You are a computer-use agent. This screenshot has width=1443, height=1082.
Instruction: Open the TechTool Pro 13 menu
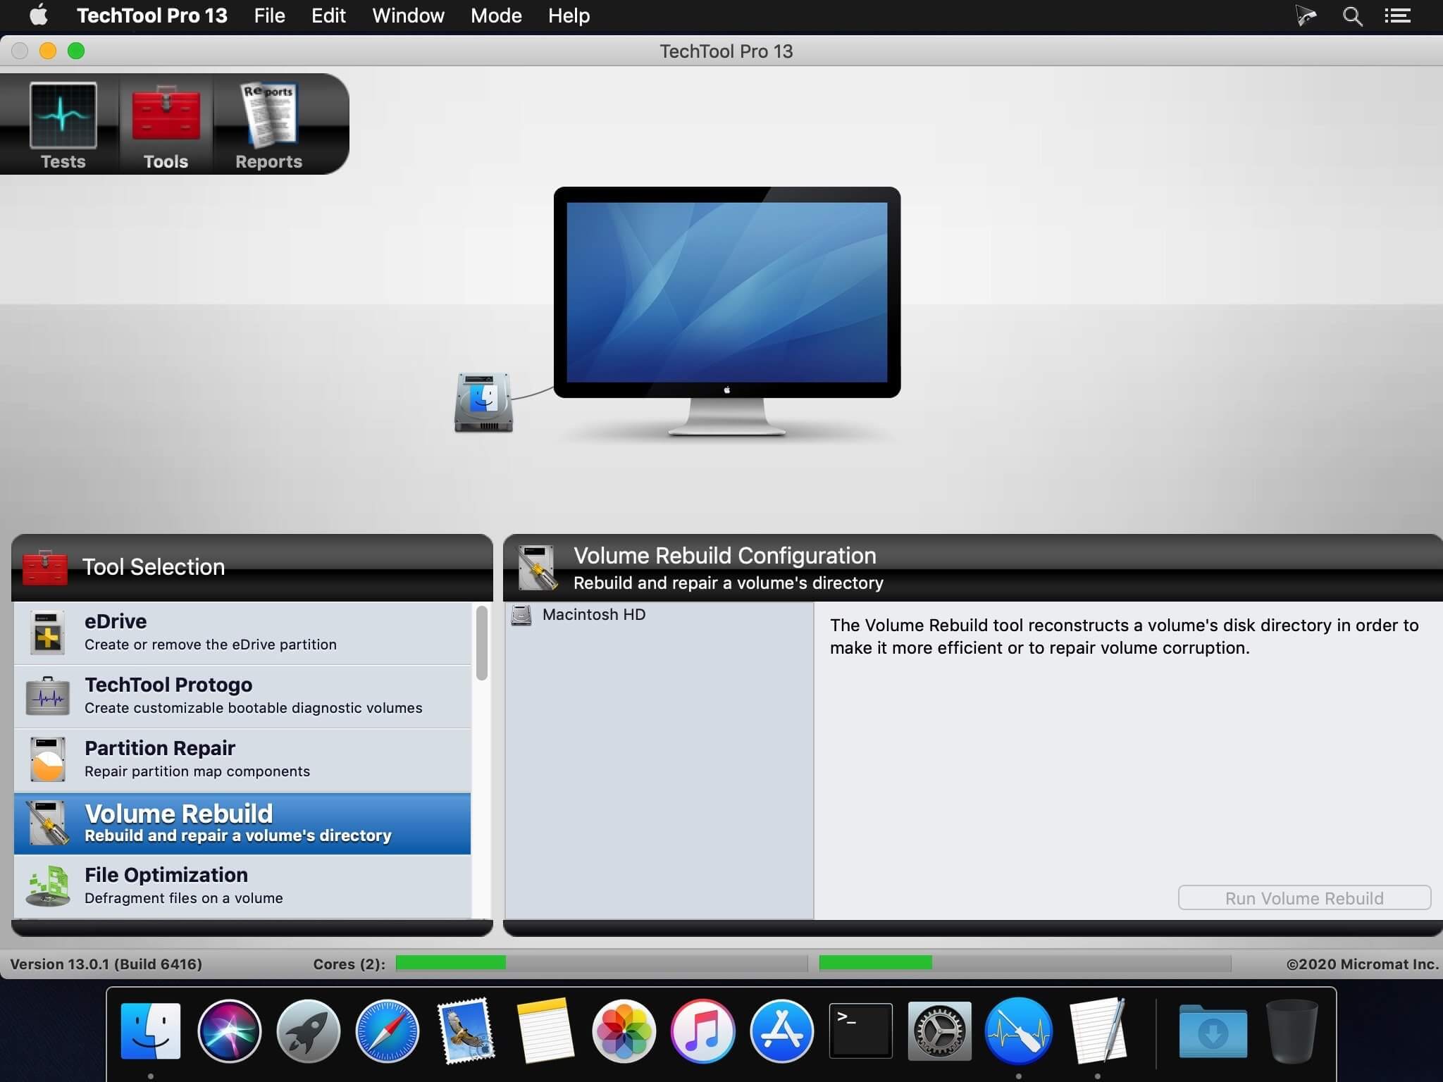tap(152, 15)
